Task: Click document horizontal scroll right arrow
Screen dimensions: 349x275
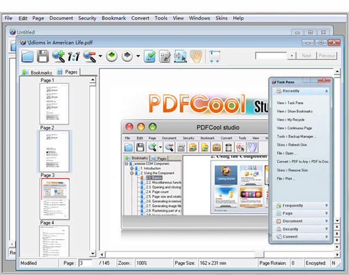Action: pos(337,254)
